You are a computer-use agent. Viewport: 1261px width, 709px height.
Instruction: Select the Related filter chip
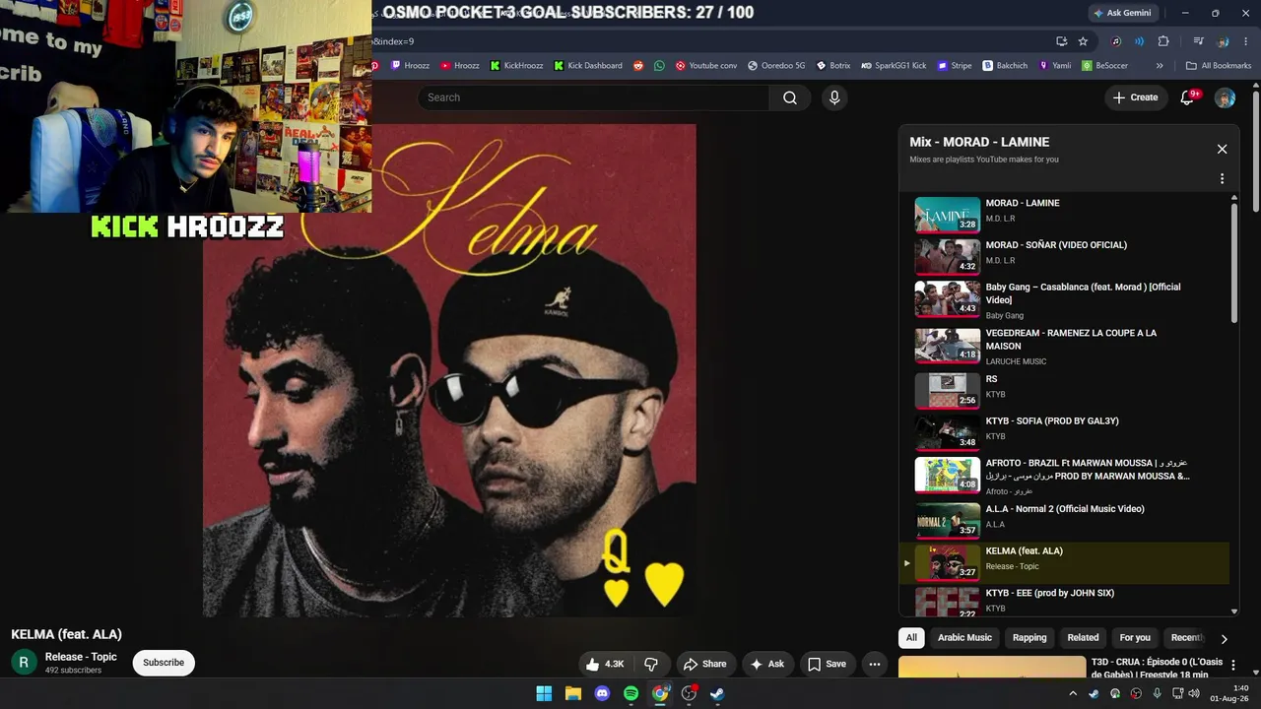(x=1083, y=638)
